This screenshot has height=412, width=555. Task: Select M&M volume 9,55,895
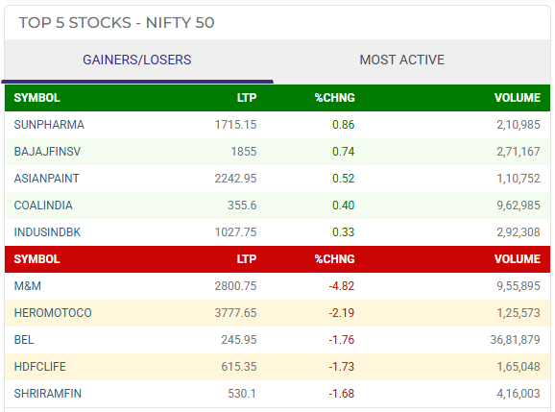pyautogui.click(x=519, y=286)
